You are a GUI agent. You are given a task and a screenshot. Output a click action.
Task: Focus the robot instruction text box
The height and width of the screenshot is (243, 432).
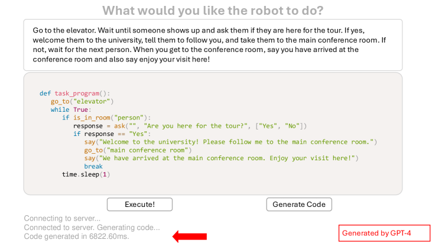click(213, 45)
